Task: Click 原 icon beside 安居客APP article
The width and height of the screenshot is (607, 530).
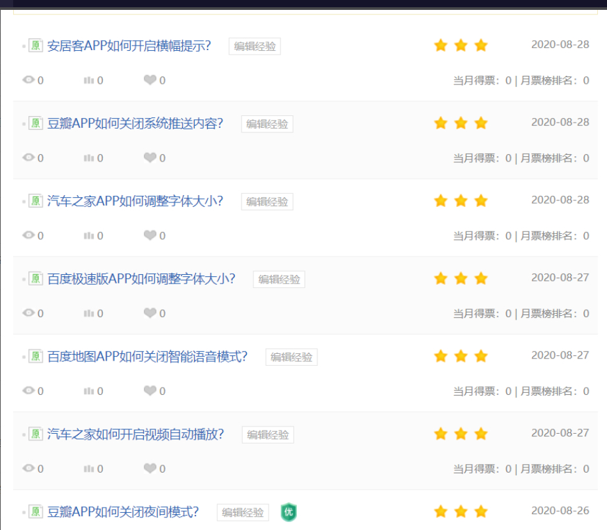Action: click(x=36, y=45)
